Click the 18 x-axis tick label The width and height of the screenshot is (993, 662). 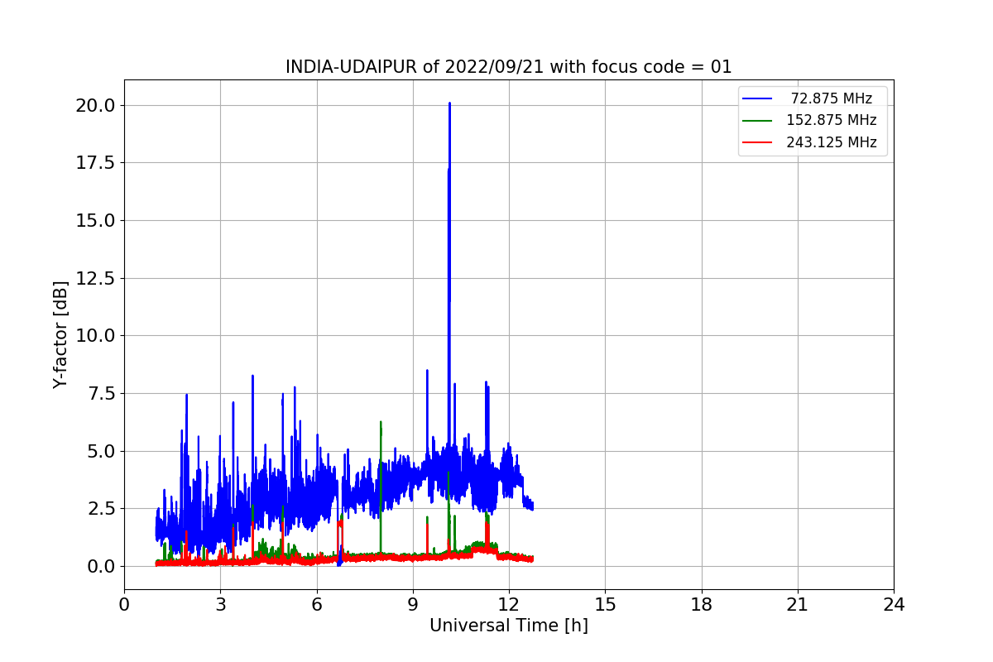click(702, 605)
